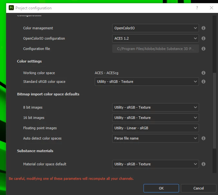Confirm settings with the OK button
The width and height of the screenshot is (218, 195).
tap(161, 188)
